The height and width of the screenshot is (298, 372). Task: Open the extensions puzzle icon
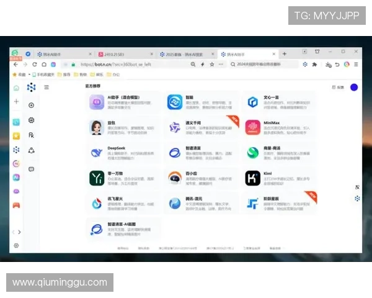point(314,65)
